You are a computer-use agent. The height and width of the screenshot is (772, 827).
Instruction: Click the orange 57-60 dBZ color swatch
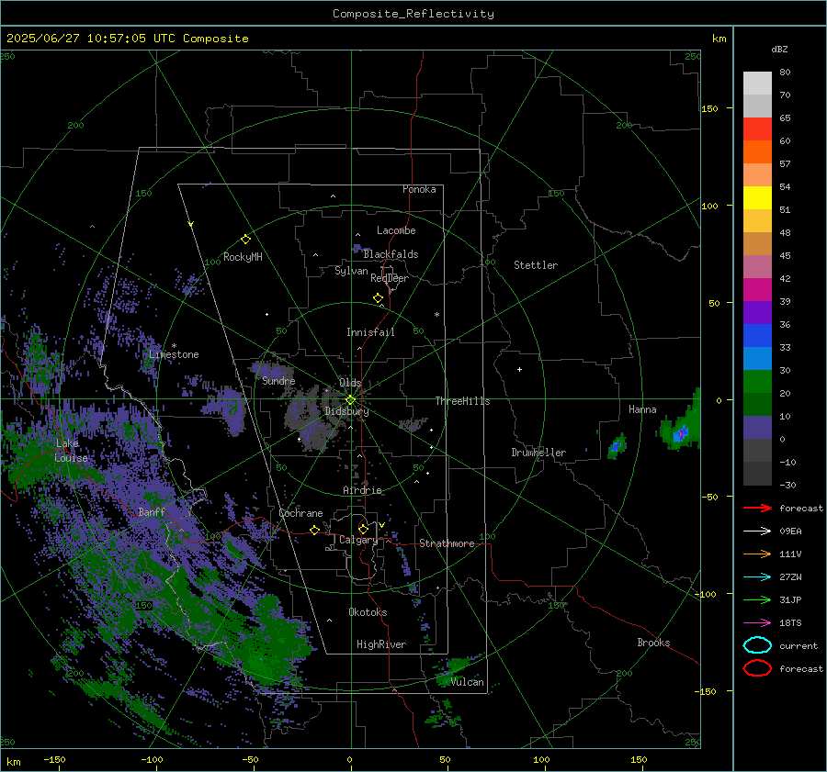[757, 151]
